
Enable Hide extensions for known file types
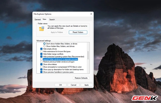[42, 52]
